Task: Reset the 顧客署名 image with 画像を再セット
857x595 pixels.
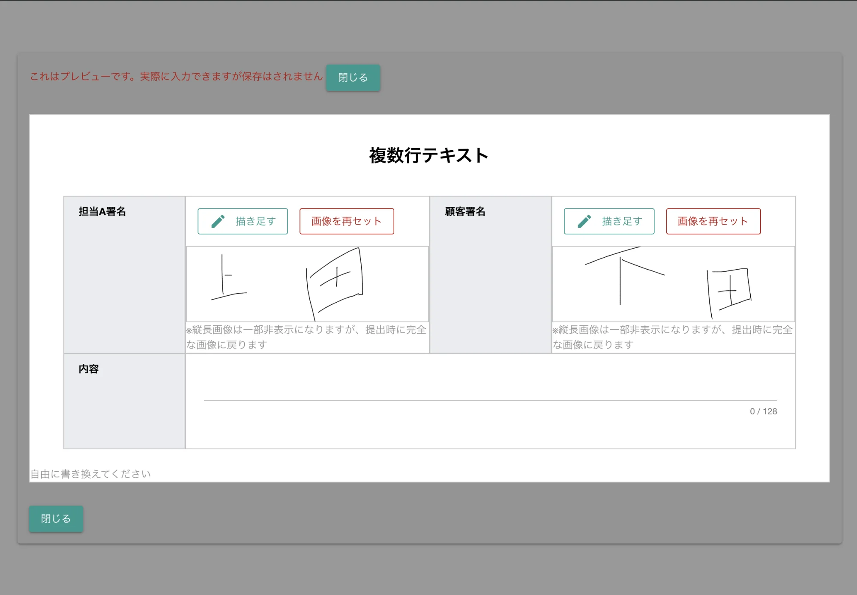Action: (x=713, y=221)
